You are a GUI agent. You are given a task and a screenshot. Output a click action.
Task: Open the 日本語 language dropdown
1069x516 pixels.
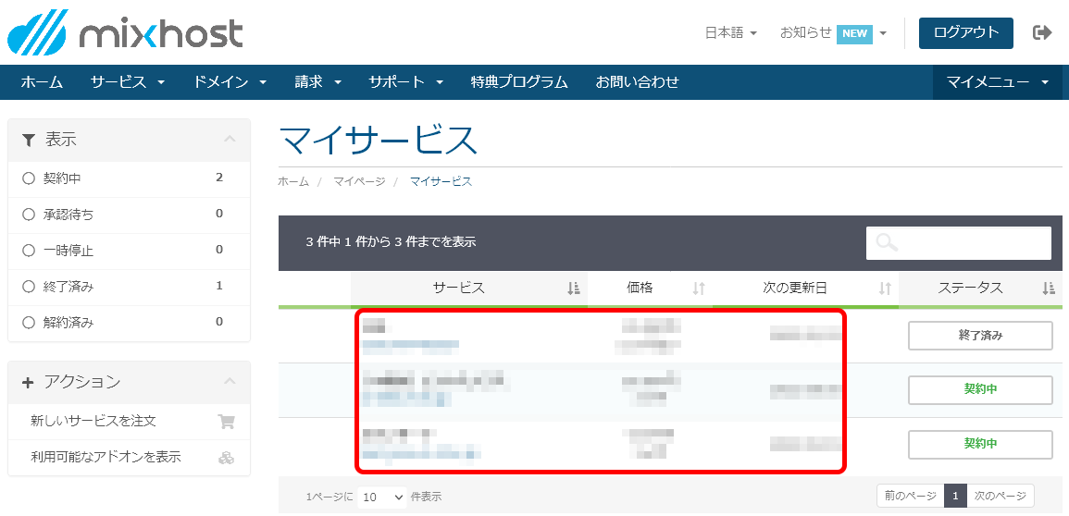point(730,32)
